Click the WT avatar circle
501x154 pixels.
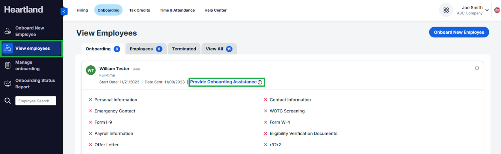(x=91, y=70)
